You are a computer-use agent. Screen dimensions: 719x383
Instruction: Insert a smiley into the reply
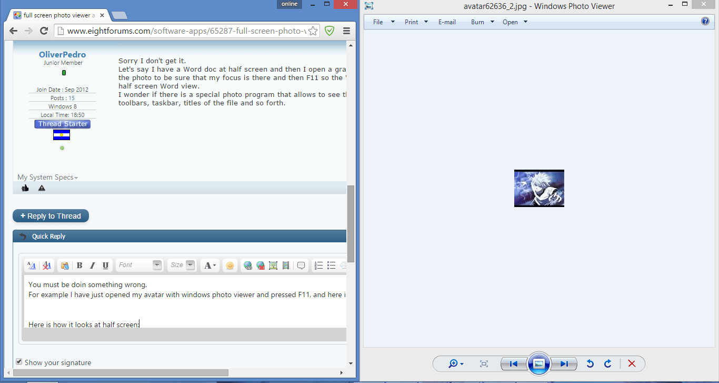pos(229,265)
